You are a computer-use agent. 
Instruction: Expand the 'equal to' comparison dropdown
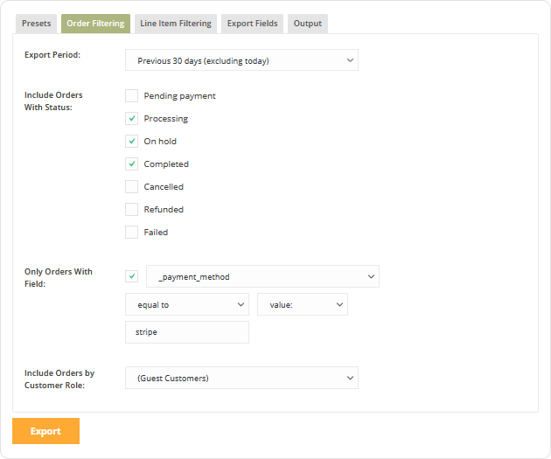pyautogui.click(x=187, y=304)
